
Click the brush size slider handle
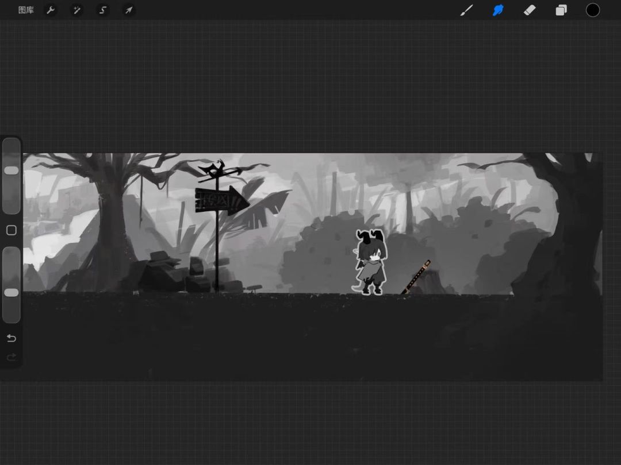pos(11,170)
